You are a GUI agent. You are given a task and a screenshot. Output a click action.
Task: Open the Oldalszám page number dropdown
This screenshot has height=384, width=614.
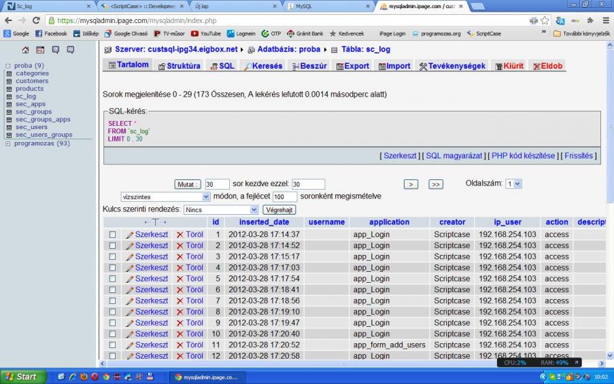(x=513, y=184)
